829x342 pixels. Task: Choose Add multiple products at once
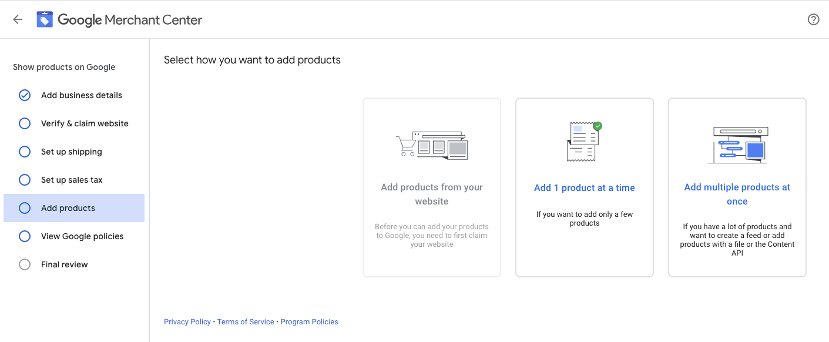pyautogui.click(x=737, y=187)
